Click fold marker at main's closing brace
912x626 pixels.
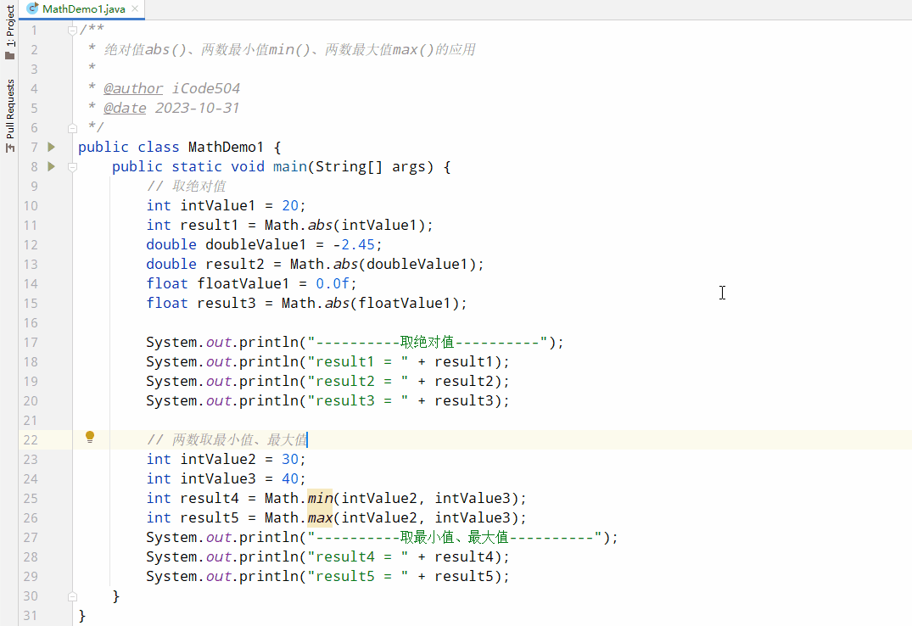pos(73,596)
